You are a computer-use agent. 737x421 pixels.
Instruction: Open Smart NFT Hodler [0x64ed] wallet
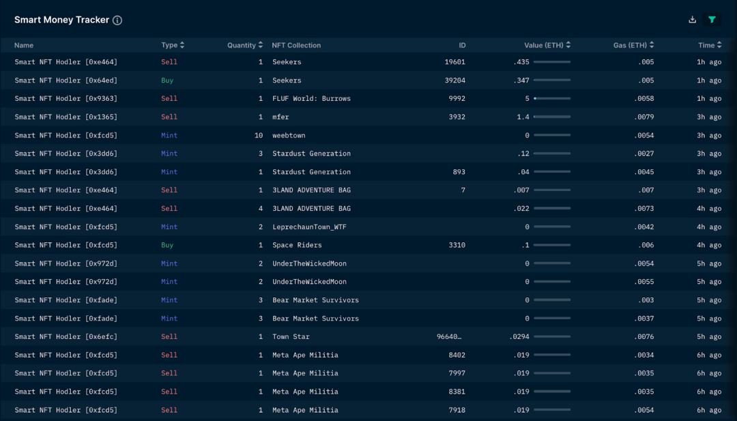click(66, 81)
